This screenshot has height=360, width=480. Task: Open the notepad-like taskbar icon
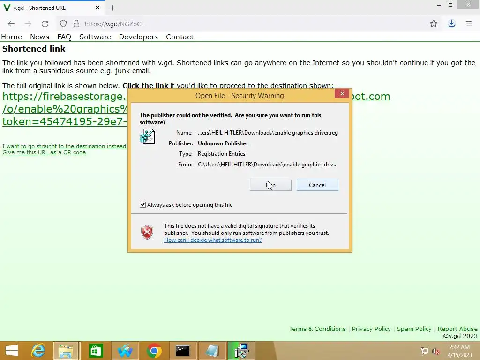[212, 351]
